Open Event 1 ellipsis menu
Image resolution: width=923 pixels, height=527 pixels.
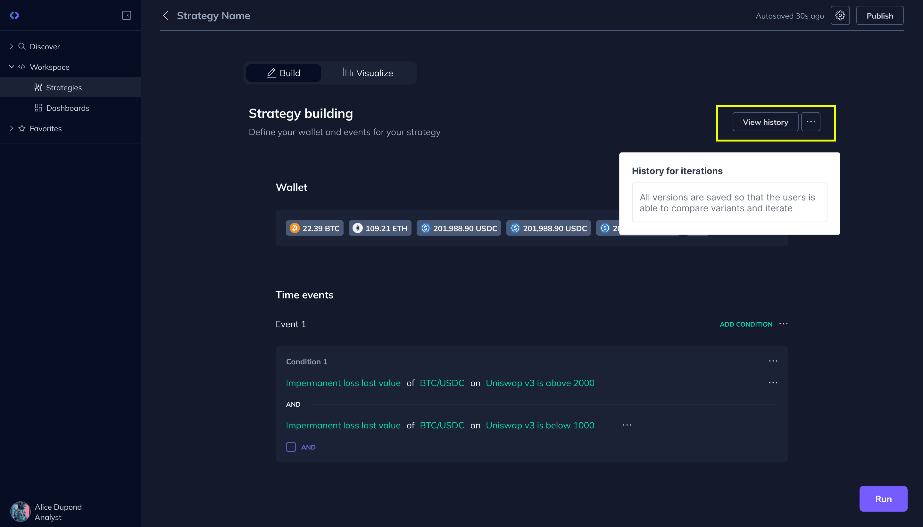click(783, 324)
